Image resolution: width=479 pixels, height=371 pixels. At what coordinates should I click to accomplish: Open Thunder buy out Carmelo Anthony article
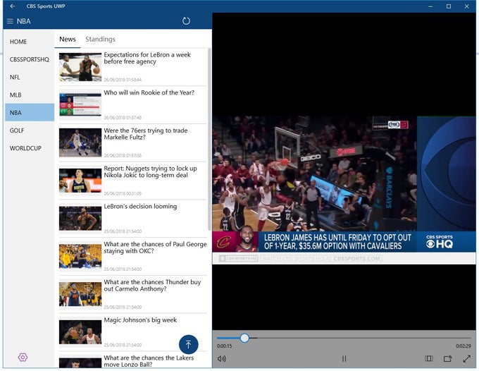[x=132, y=295]
